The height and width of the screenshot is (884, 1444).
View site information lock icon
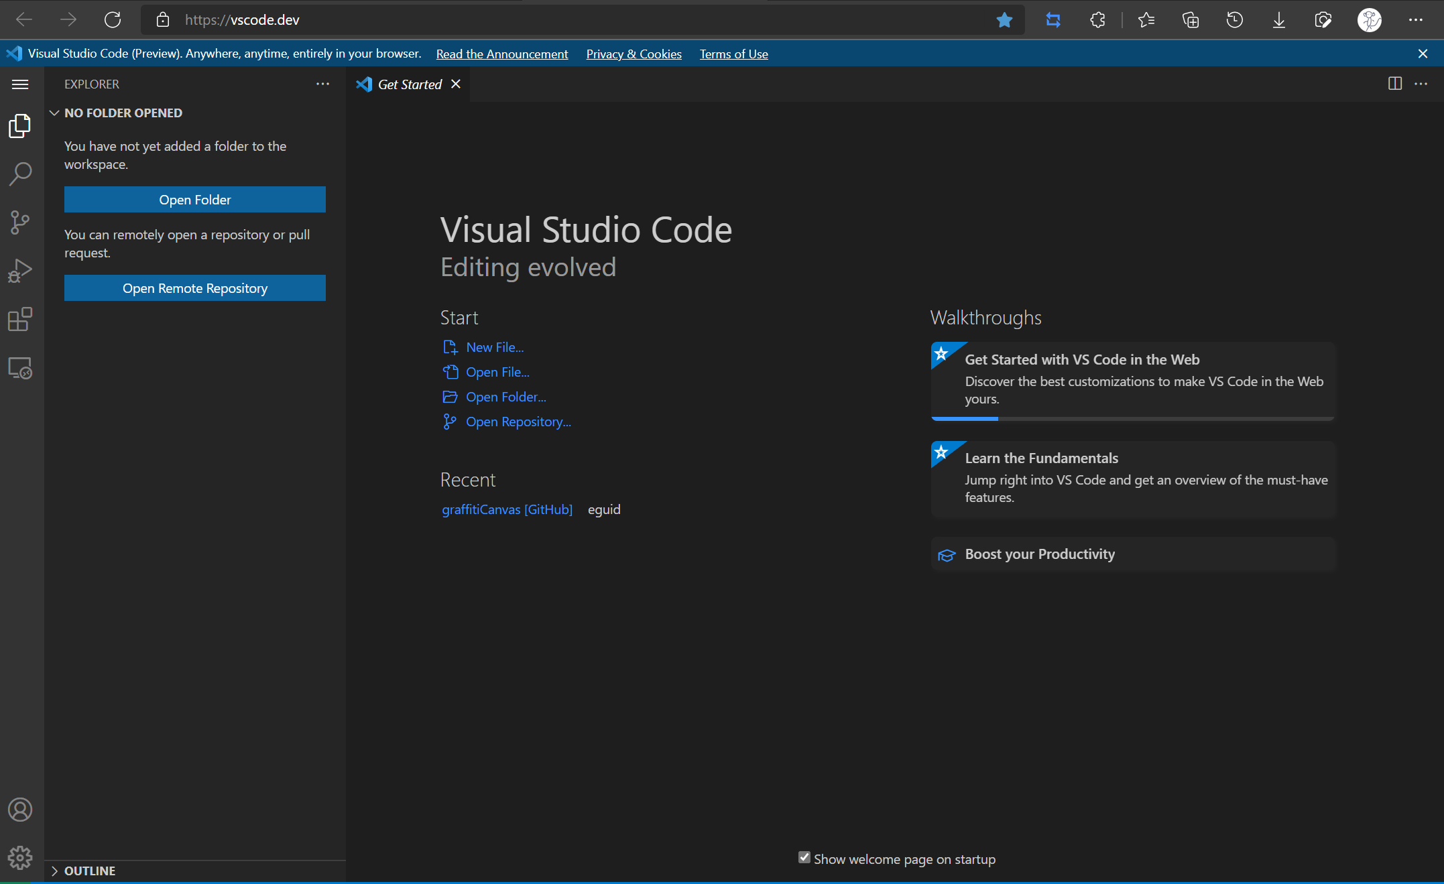(163, 20)
